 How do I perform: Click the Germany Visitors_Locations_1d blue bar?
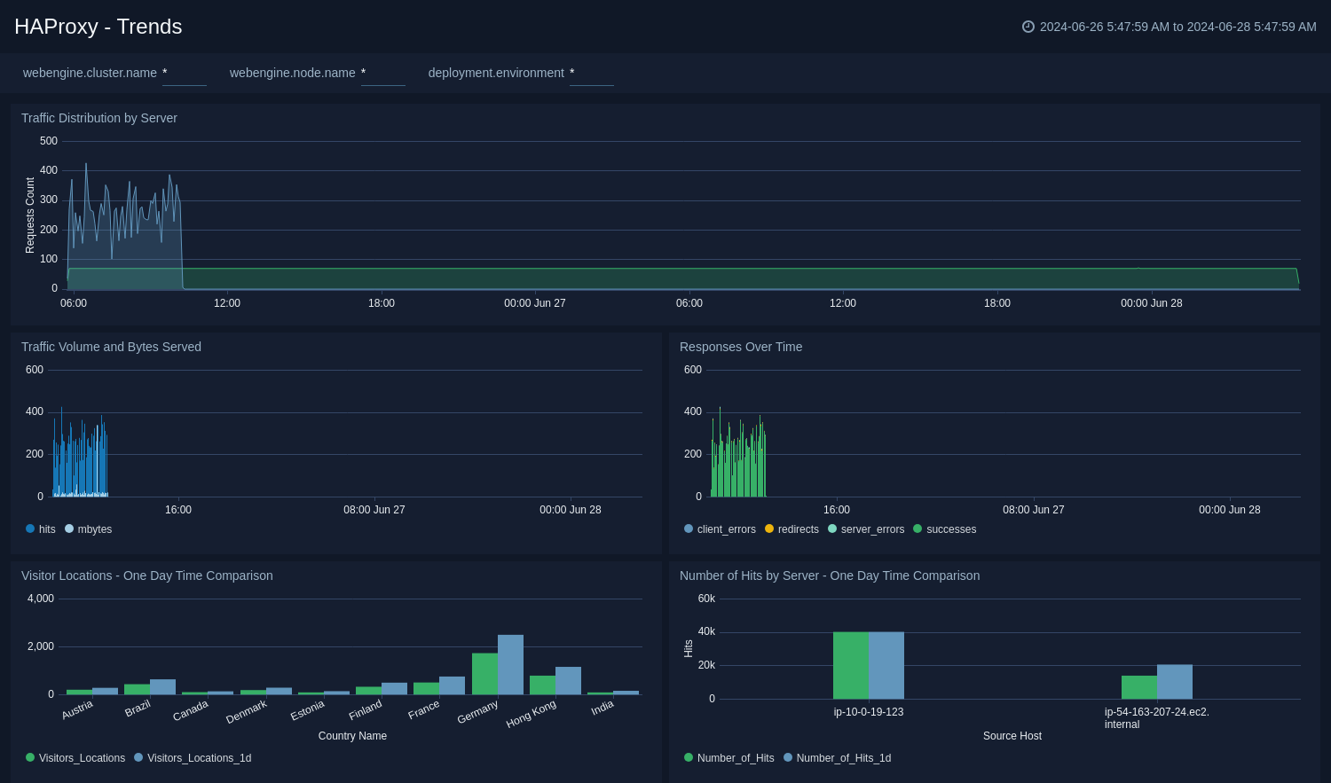click(x=510, y=664)
